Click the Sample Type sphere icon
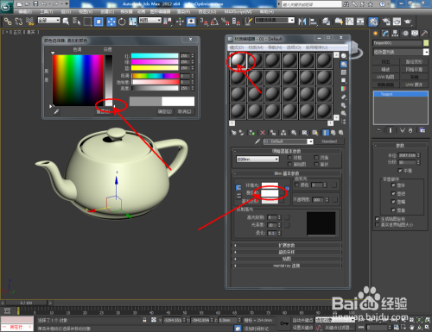Screen dimensions: 432x332 point(344,56)
